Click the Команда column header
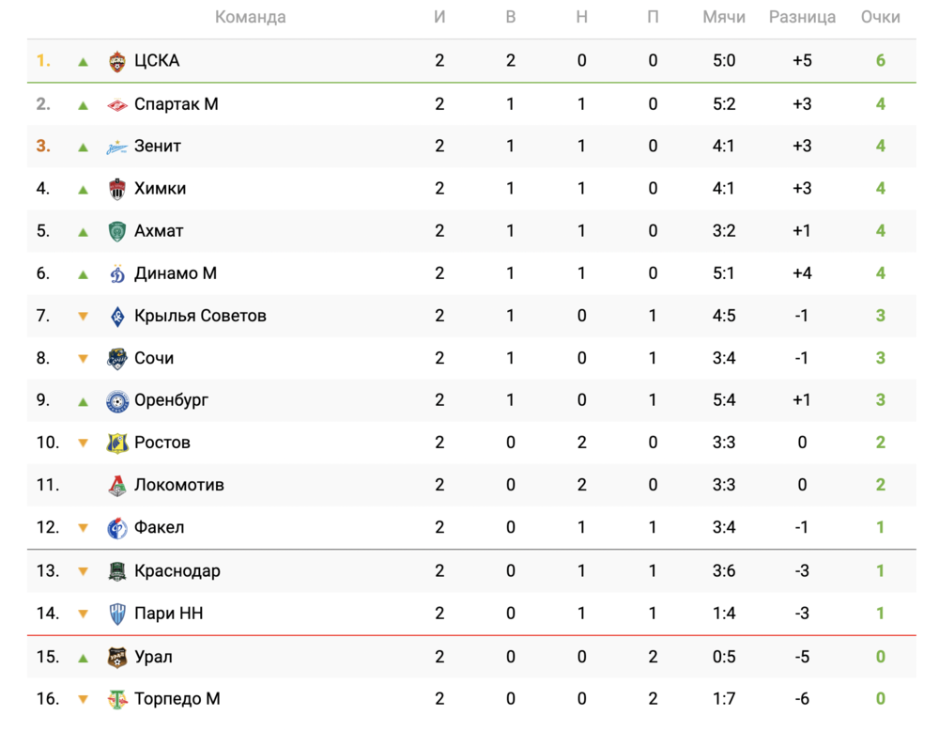939x731 pixels. tap(250, 17)
